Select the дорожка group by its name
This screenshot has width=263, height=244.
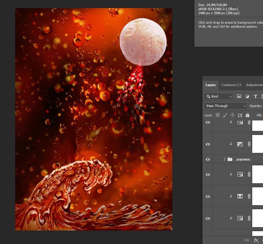tap(243, 159)
